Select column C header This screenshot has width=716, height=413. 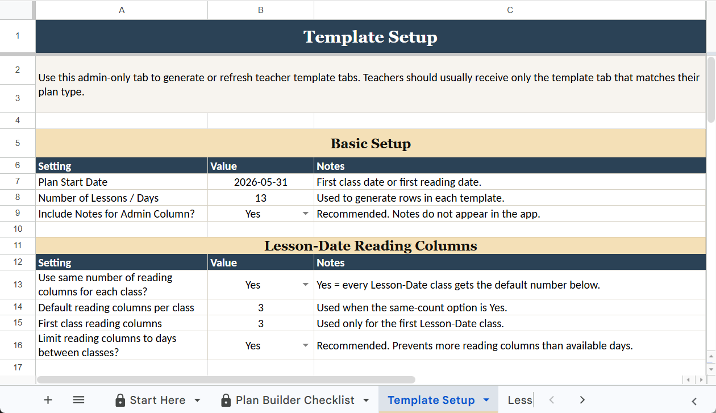[510, 10]
